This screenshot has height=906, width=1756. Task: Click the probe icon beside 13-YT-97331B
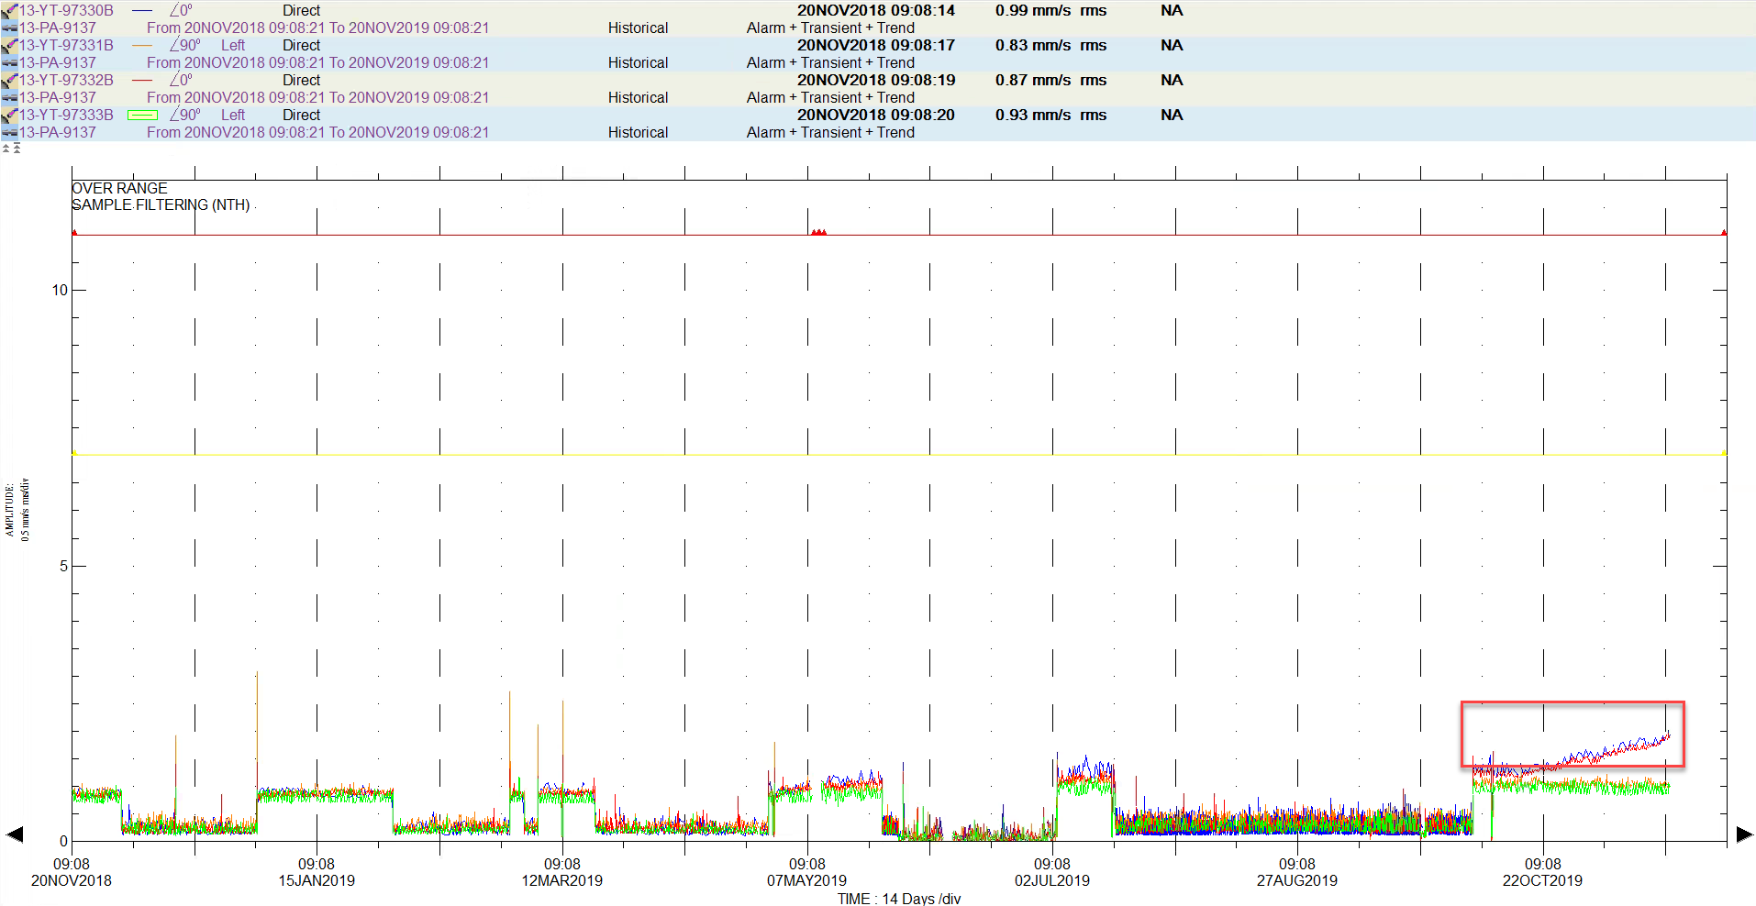coord(9,46)
